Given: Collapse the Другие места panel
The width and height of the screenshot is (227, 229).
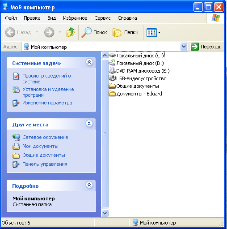Looking at the screenshot, I should (x=89, y=123).
